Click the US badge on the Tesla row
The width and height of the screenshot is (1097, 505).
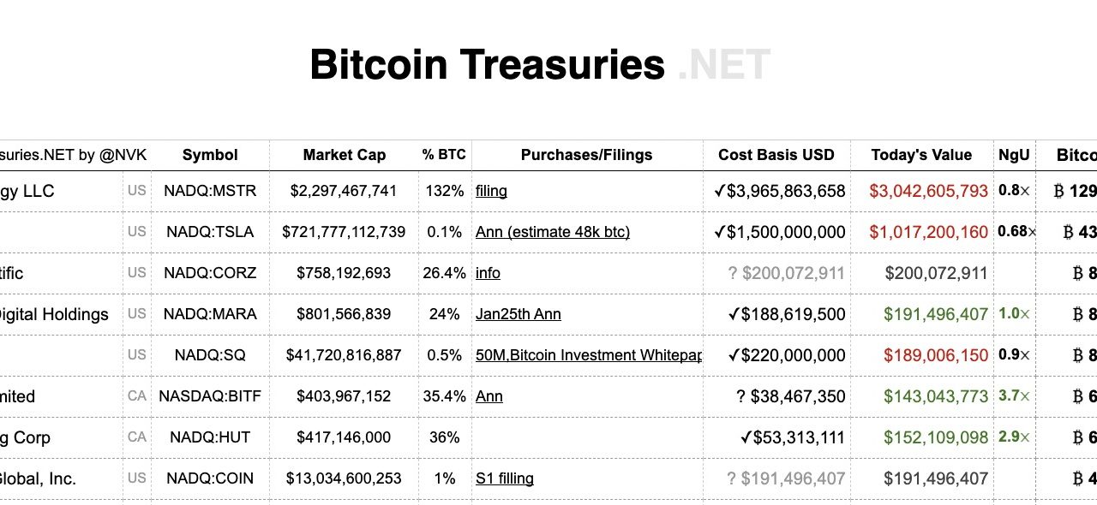135,232
